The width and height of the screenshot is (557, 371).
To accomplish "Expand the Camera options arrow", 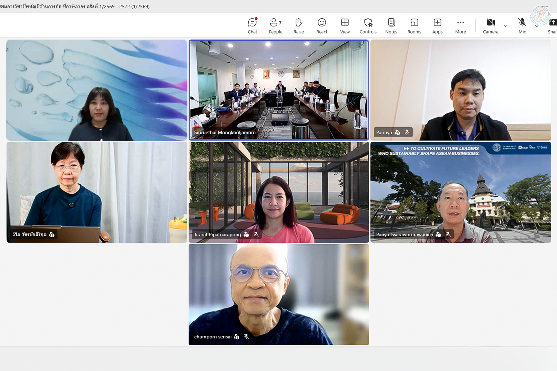I will pyautogui.click(x=505, y=26).
